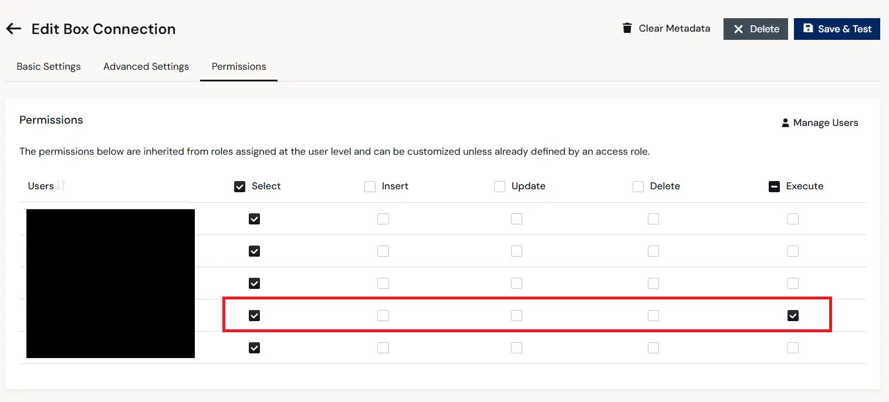This screenshot has width=889, height=402.
Task: Select the Permissions tab
Action: pos(239,66)
